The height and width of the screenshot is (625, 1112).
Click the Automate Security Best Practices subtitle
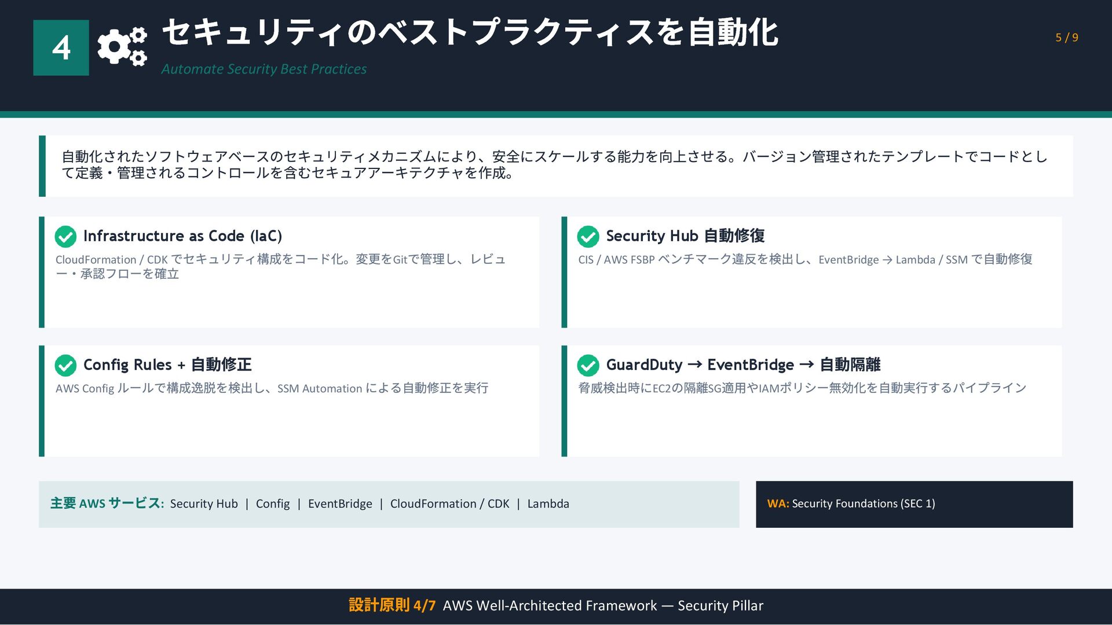pos(264,69)
